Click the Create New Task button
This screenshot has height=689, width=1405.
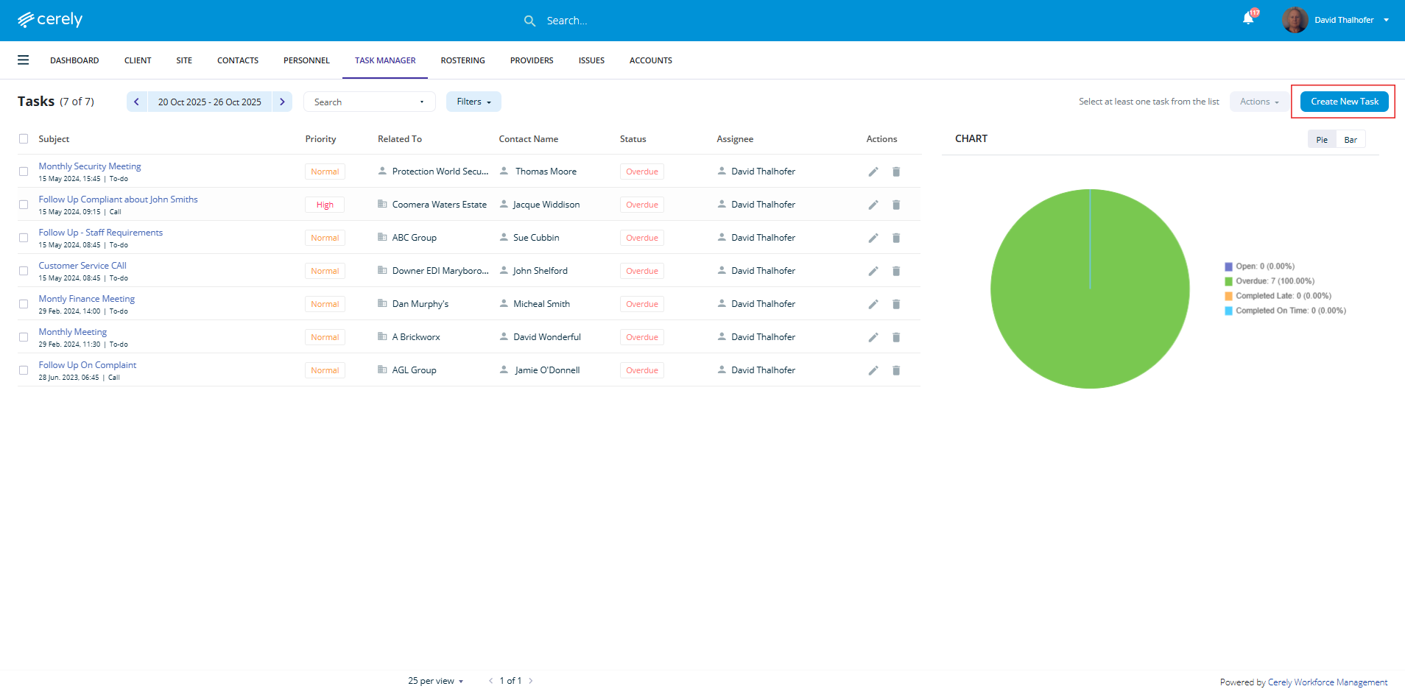[1344, 102]
